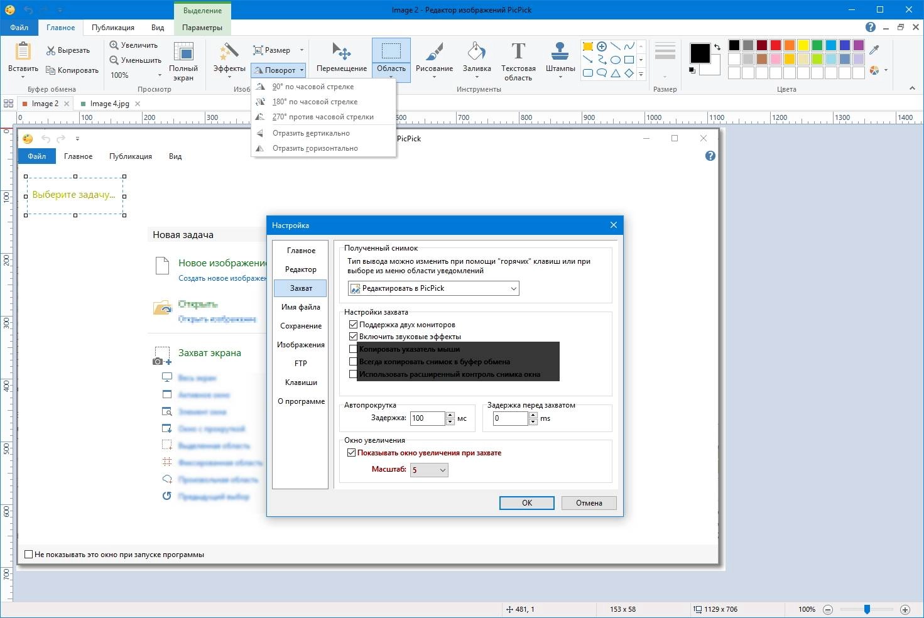
Task: Tick 'Использовать расширенный контроль снимка окна'
Action: click(352, 374)
